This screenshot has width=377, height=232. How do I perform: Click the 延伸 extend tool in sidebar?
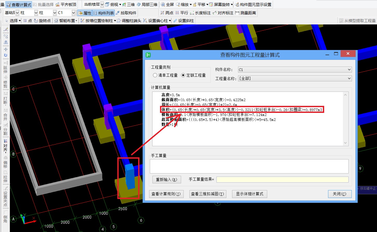[5, 67]
